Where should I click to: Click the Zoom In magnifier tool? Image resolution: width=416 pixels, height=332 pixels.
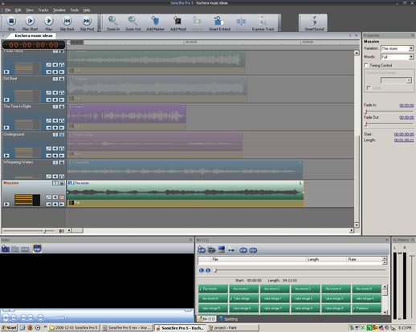pyautogui.click(x=113, y=23)
